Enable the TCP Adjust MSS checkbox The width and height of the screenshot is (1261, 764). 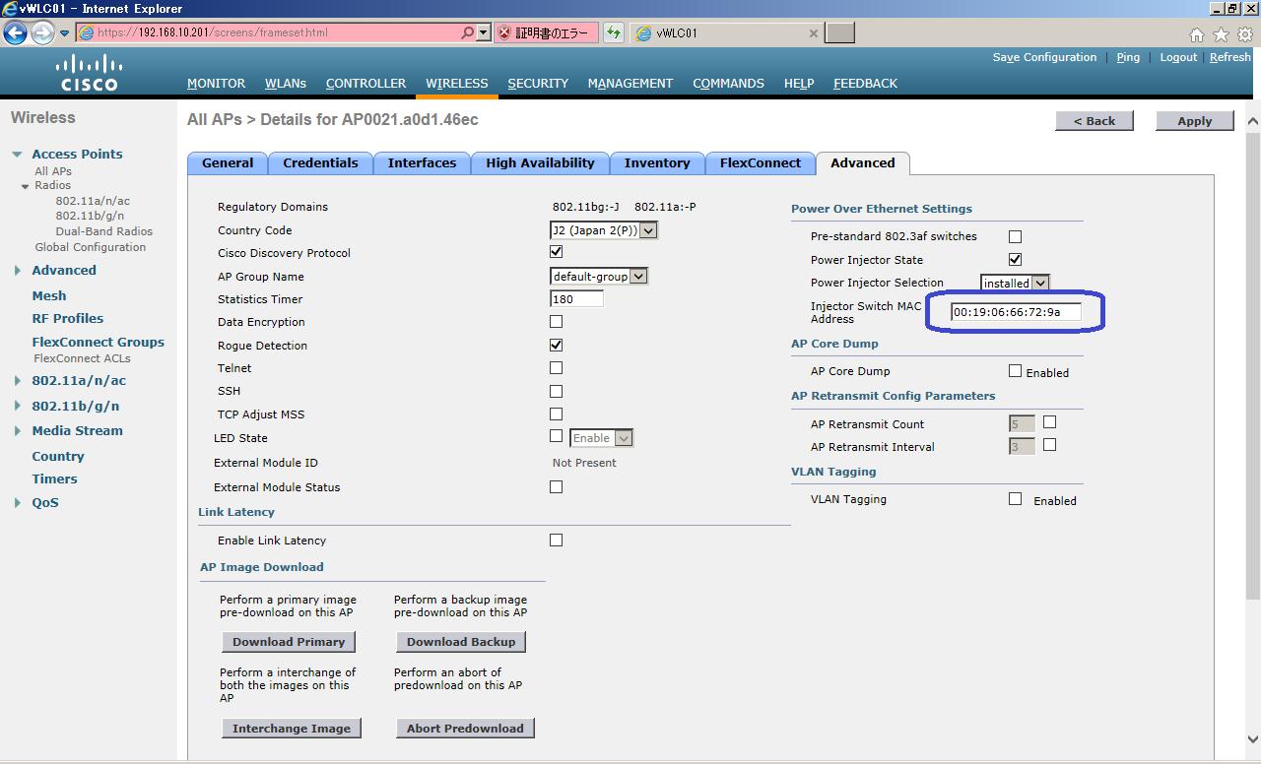pos(556,414)
